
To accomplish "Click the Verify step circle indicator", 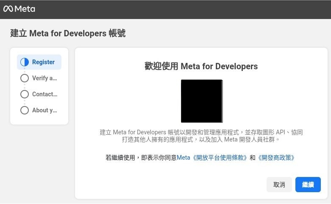I will [25, 78].
